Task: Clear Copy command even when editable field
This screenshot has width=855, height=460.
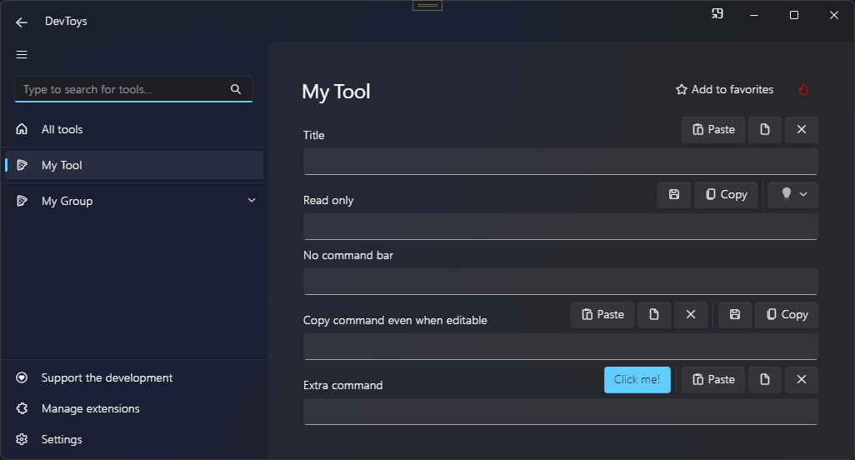Action: 691,315
